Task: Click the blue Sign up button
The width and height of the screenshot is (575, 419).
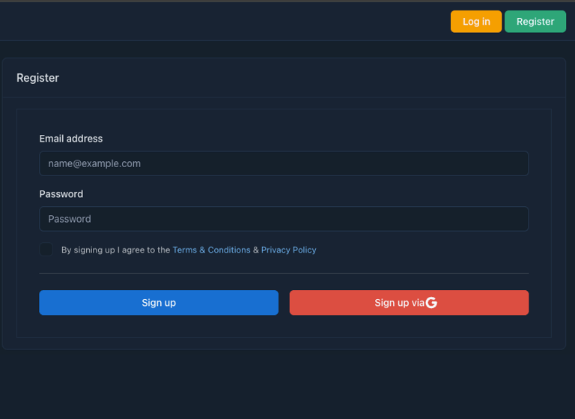Action: pos(159,303)
